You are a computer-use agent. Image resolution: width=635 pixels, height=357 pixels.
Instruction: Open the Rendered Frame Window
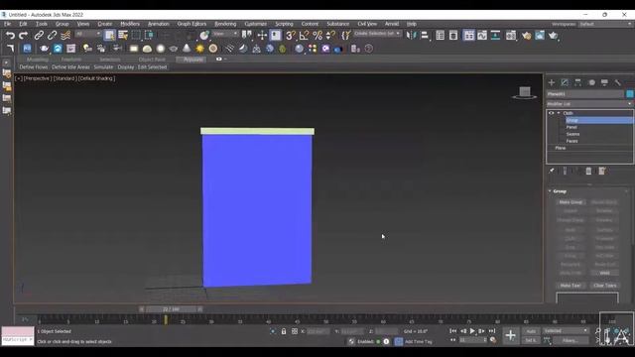(540, 36)
